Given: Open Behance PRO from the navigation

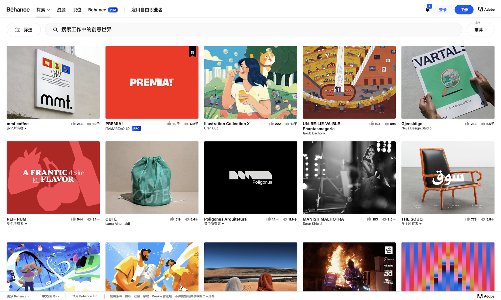Looking at the screenshot, I should 103,10.
